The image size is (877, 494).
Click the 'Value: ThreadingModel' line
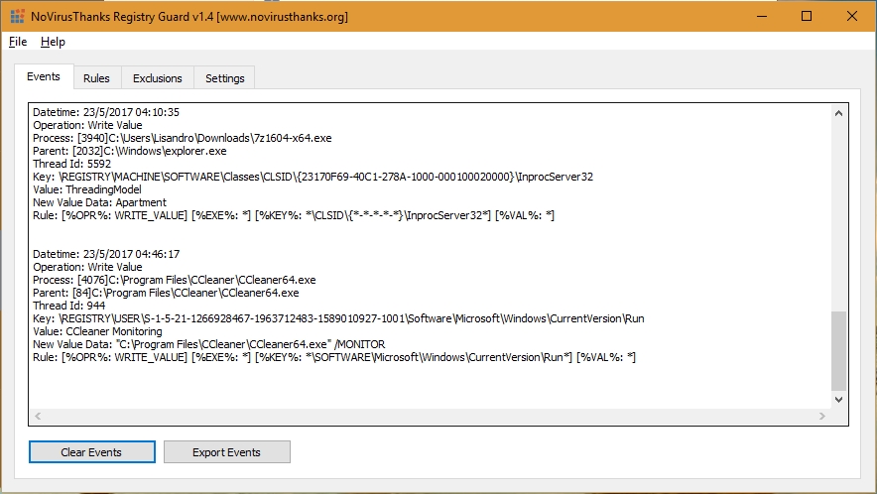pyautogui.click(x=87, y=189)
